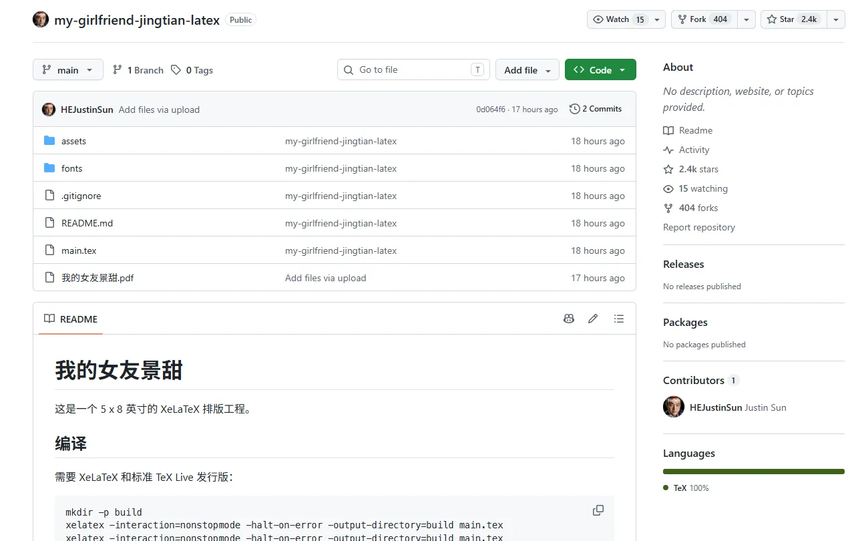
Task: Open the assets folder
Action: point(73,141)
